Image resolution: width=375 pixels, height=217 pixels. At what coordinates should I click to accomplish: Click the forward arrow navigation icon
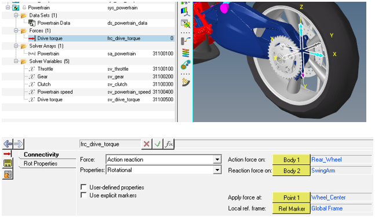[19, 144]
